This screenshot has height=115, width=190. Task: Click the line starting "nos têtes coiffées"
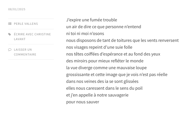[113, 54]
